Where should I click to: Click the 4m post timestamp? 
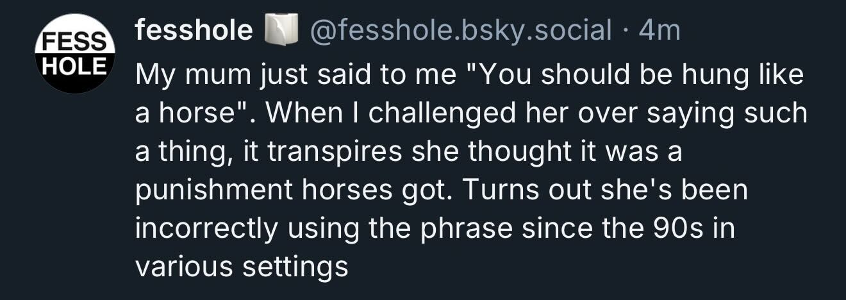click(x=659, y=30)
